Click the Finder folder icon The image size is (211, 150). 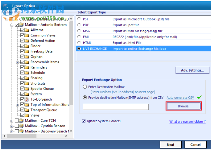[x=26, y=46]
